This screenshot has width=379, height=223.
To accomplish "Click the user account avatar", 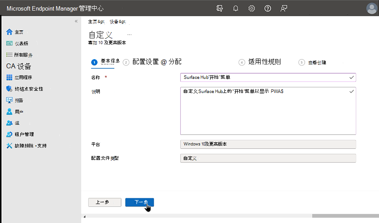I will 371,8.
